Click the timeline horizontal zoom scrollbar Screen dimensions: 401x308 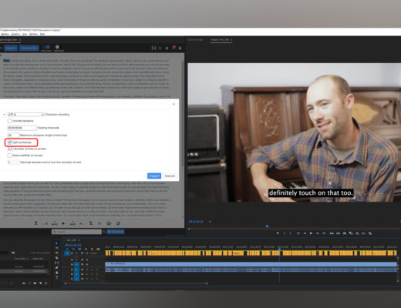click(136, 283)
